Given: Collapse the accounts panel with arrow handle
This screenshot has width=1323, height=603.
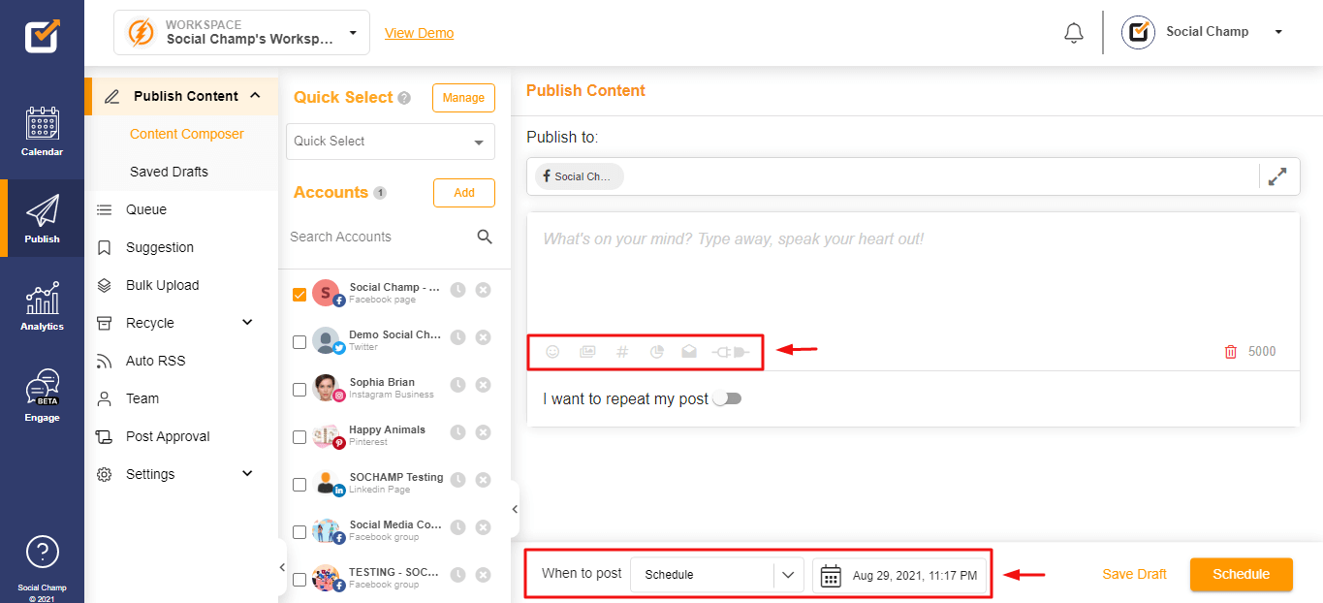Looking at the screenshot, I should click(x=515, y=509).
